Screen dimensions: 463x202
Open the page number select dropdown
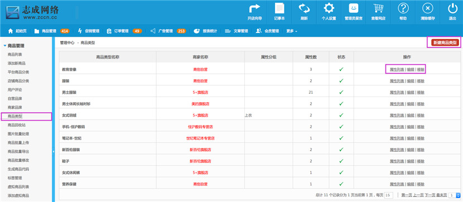454,195
